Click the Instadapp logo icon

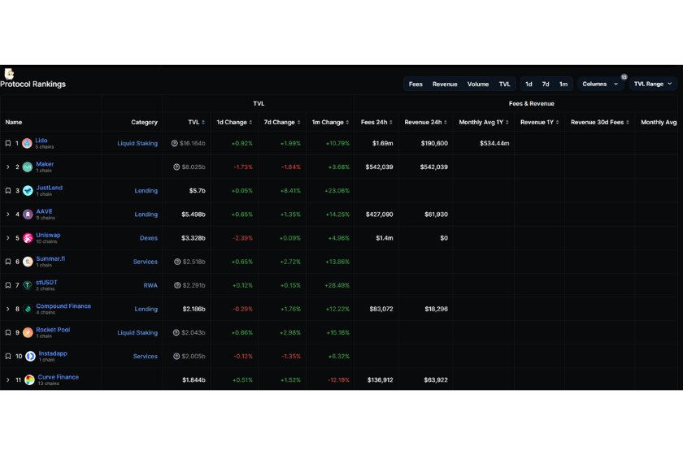click(30, 356)
